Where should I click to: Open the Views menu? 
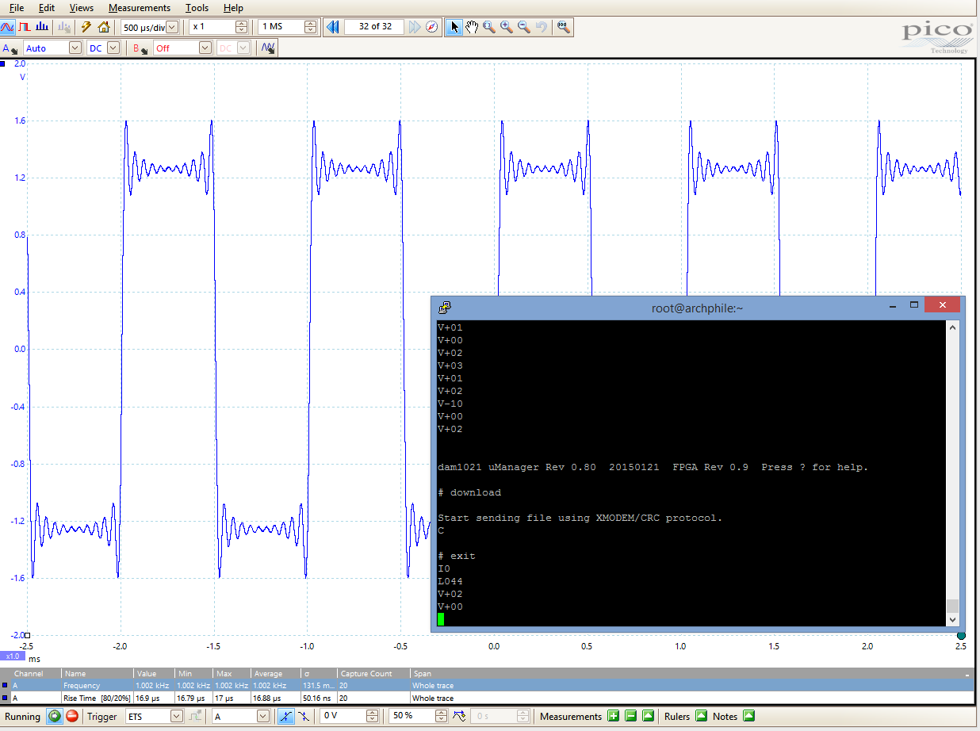click(82, 8)
